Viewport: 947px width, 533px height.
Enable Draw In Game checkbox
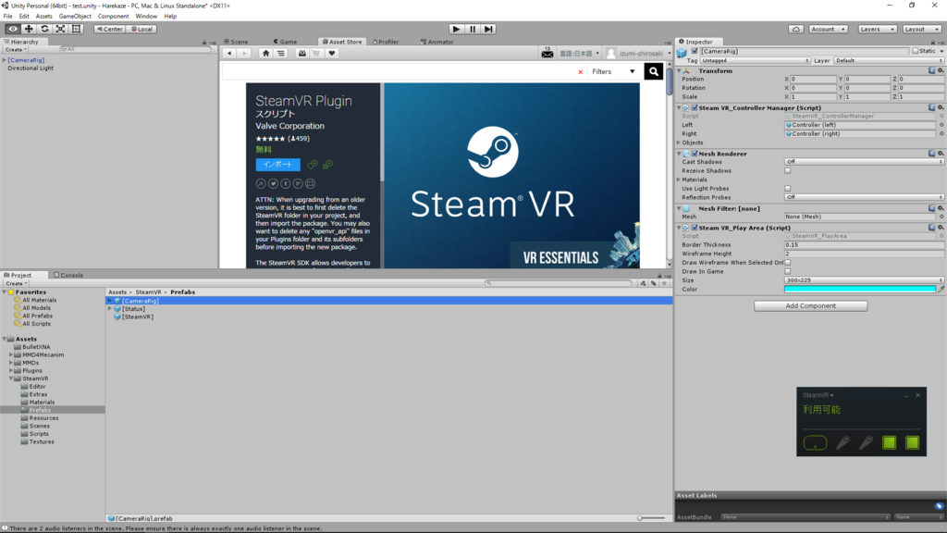pos(788,272)
